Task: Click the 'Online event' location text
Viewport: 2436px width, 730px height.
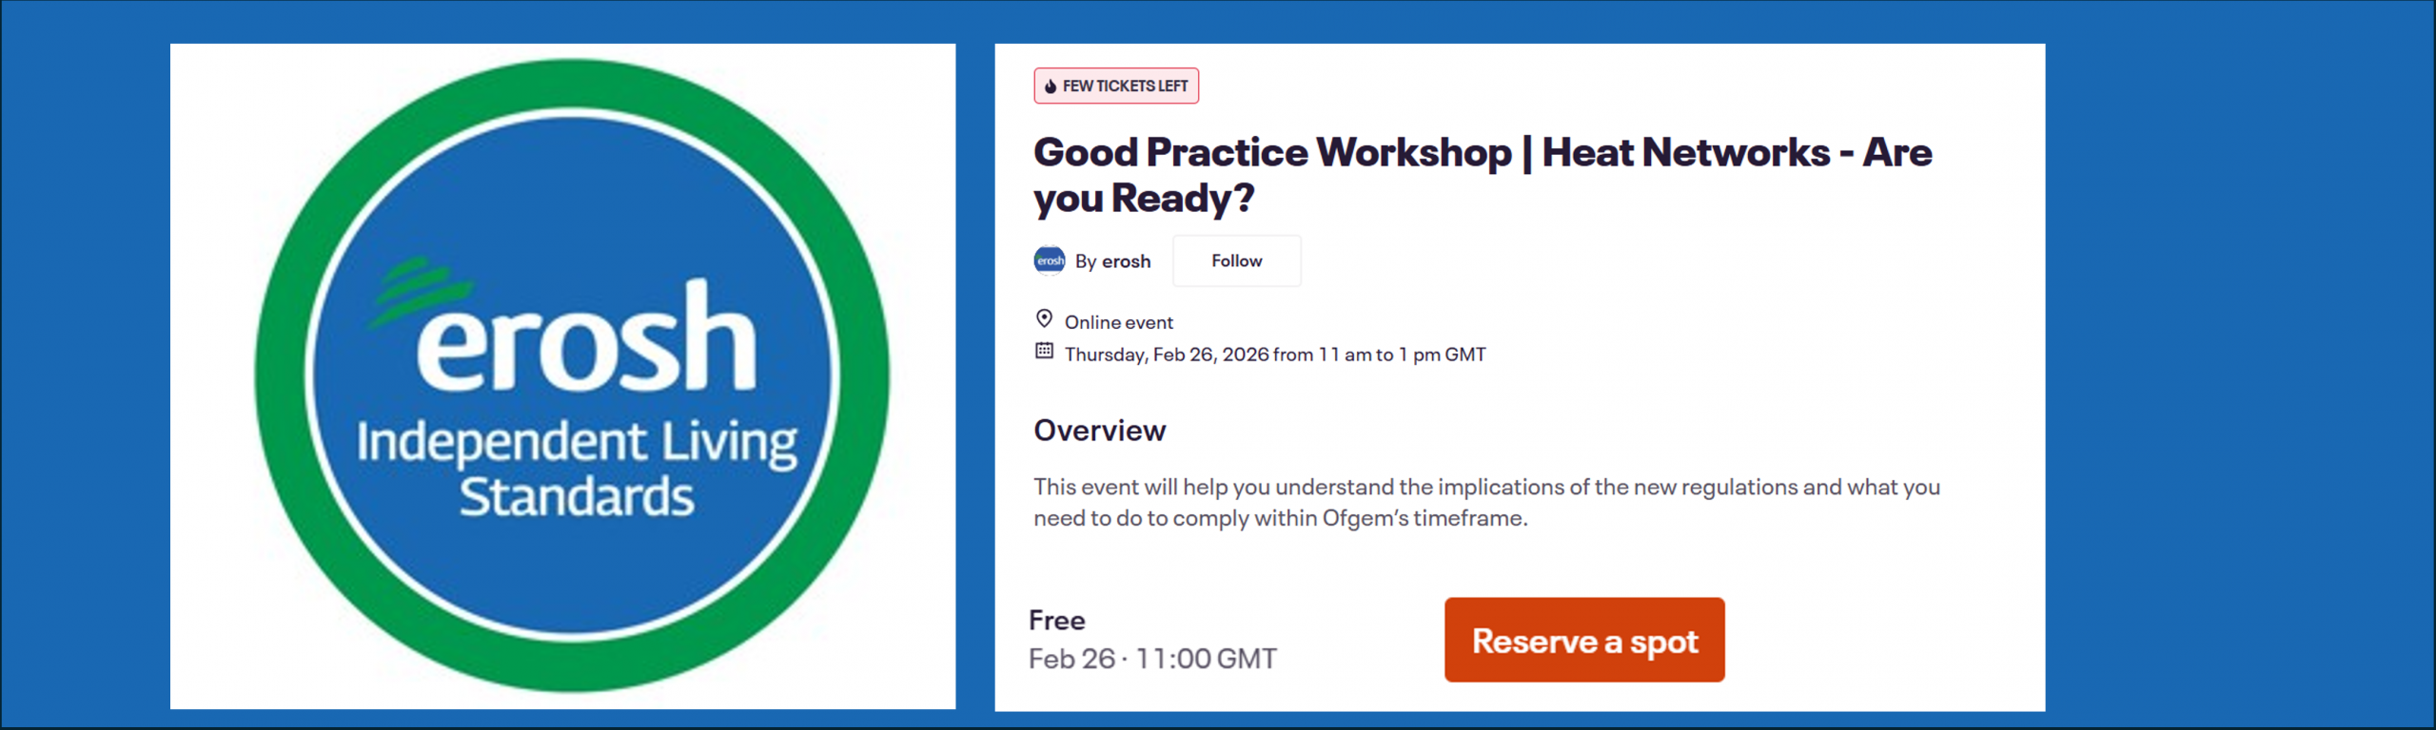Action: pos(1118,322)
